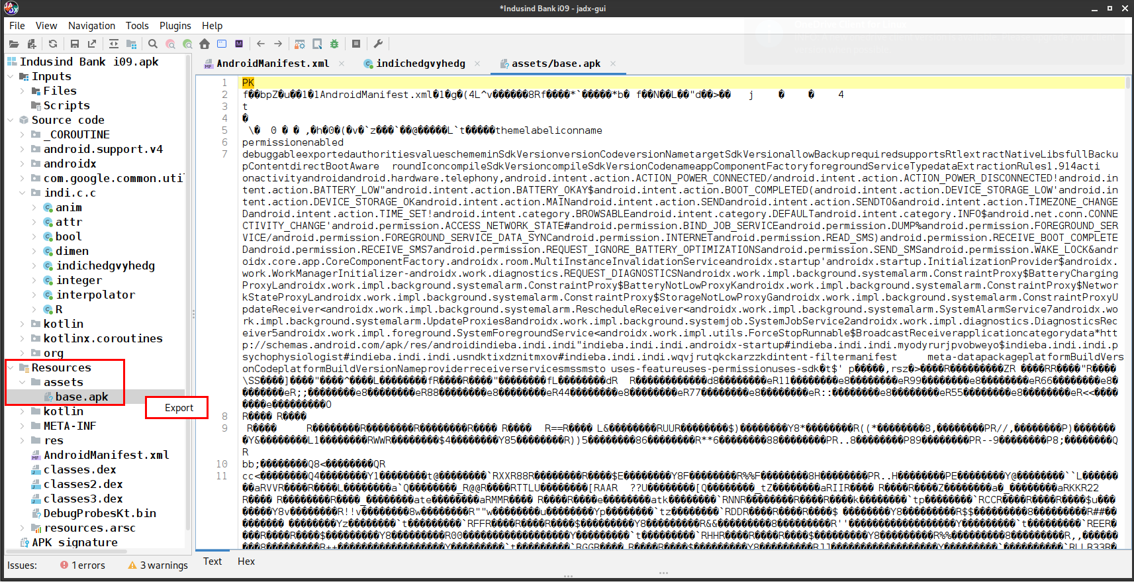The height and width of the screenshot is (582, 1134).
Task: Go to main activity home icon
Action: (x=205, y=44)
